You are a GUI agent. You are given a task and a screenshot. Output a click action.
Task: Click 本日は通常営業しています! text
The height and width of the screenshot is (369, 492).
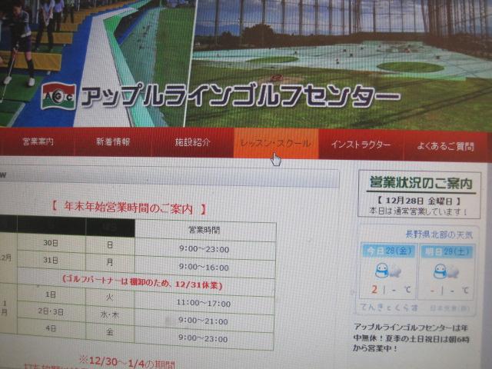coord(418,211)
